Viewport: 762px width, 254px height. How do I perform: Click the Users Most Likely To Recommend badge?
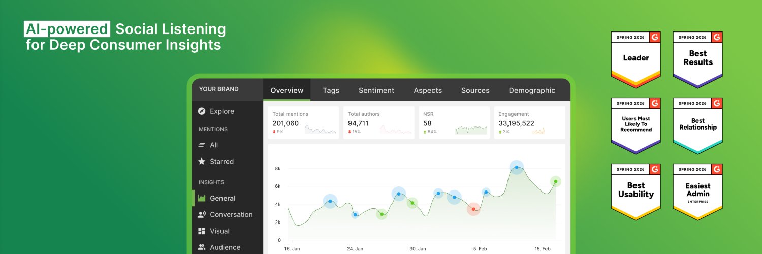point(636,126)
